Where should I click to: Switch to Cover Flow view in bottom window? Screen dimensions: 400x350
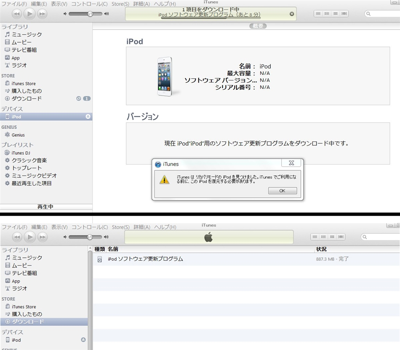tap(341, 237)
